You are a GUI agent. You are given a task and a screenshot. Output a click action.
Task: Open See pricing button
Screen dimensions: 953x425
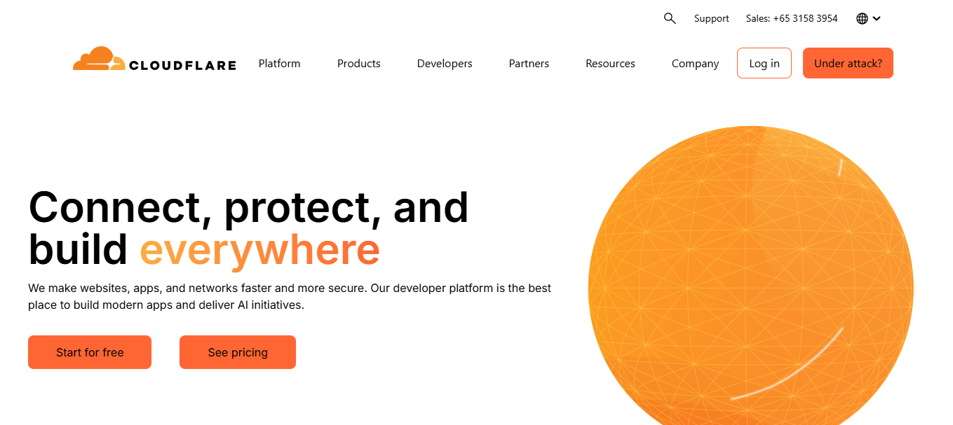click(x=238, y=352)
